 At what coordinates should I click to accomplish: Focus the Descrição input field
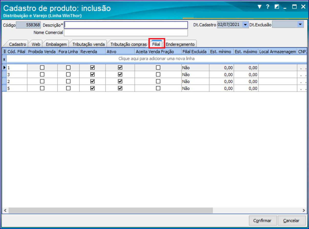point(126,25)
